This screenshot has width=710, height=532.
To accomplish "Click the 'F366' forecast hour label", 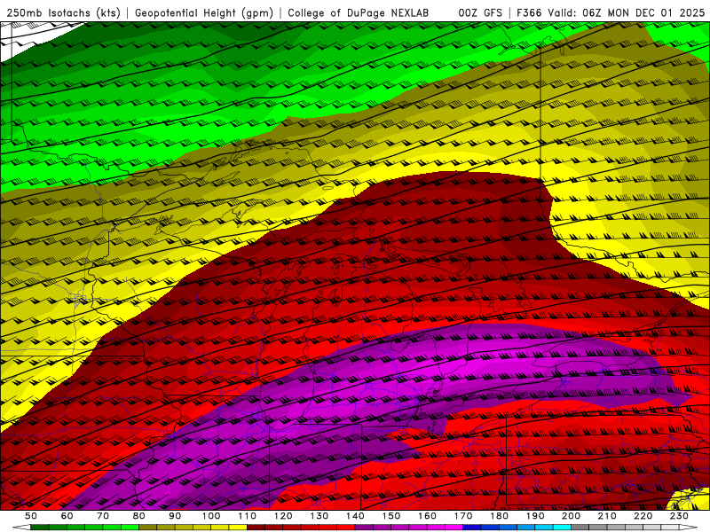I will point(529,13).
